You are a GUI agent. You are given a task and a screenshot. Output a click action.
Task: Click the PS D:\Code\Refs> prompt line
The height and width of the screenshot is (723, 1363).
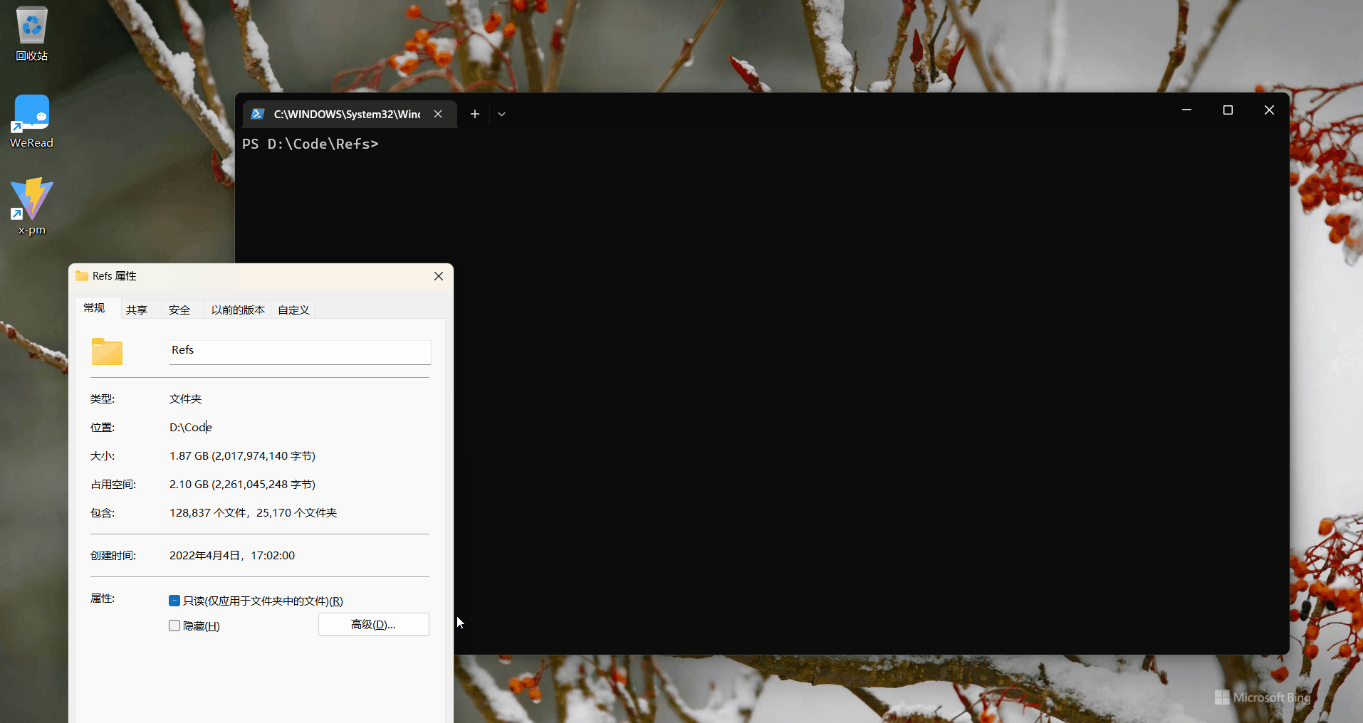point(310,144)
